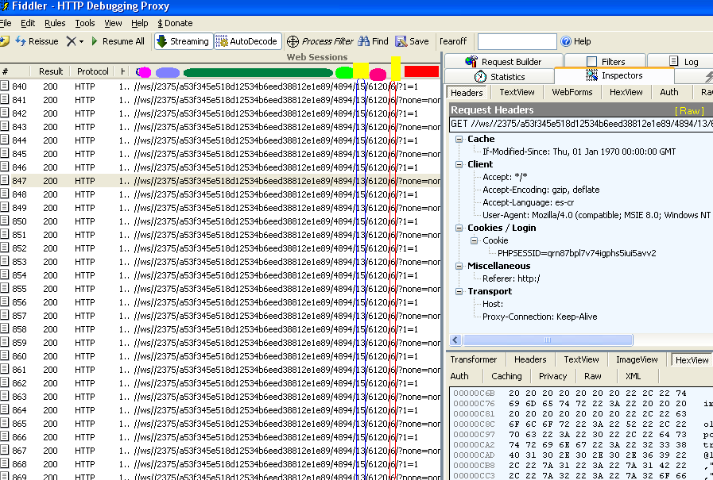This screenshot has height=480, width=713.
Task: Toggle AutoDecode button
Action: (x=248, y=41)
